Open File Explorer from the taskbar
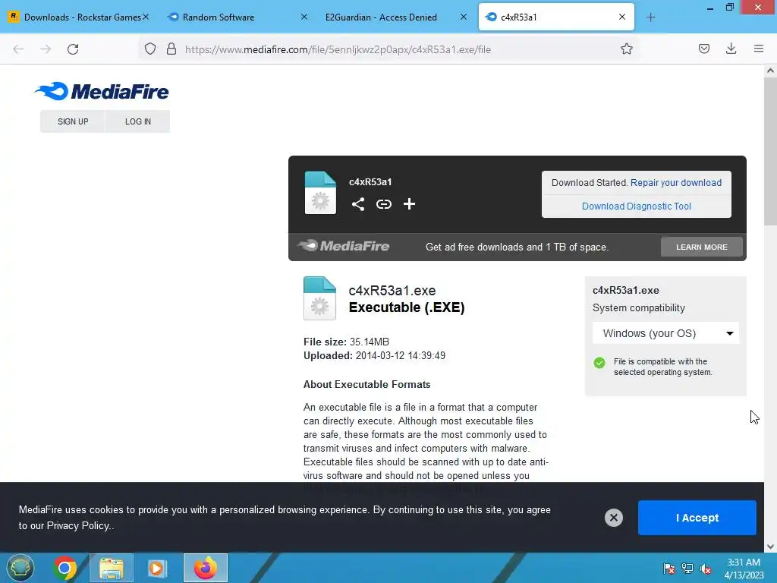Viewport: 777px width, 583px height. point(112,568)
